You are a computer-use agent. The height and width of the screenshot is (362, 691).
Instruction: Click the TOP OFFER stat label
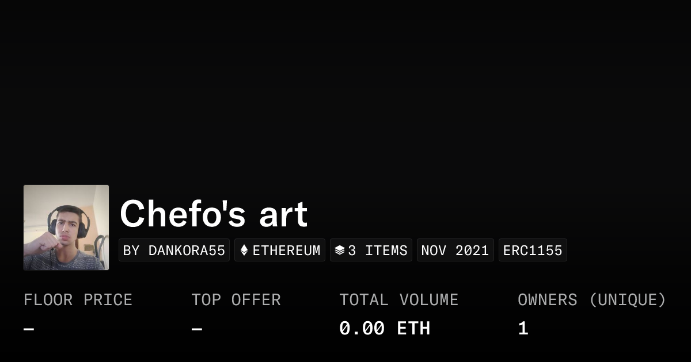pyautogui.click(x=236, y=300)
